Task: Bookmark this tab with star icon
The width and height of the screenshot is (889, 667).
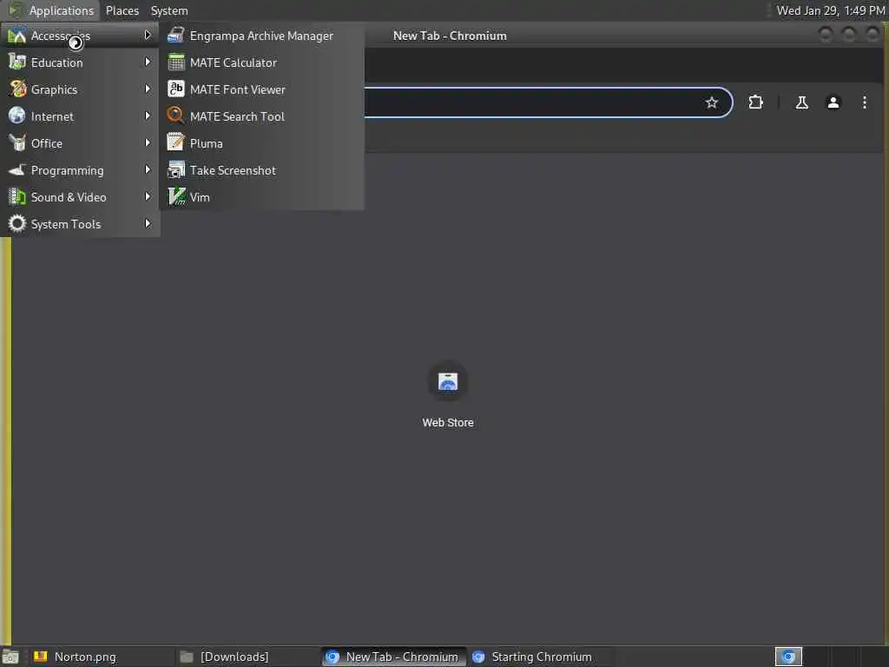Action: (x=712, y=102)
